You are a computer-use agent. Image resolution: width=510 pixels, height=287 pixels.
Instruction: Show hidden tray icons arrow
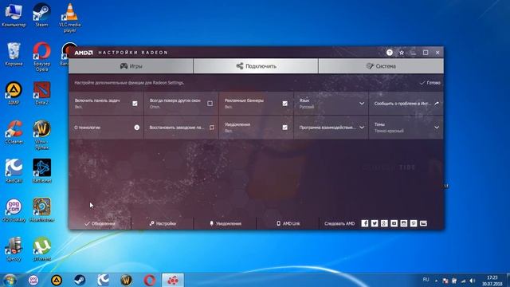[436, 281]
